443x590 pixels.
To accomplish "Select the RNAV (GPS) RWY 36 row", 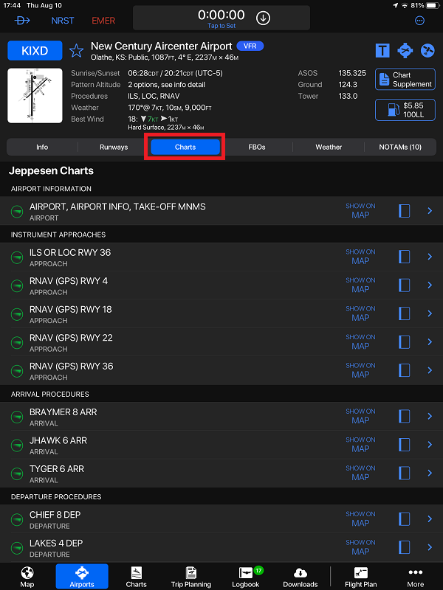I will tap(221, 371).
